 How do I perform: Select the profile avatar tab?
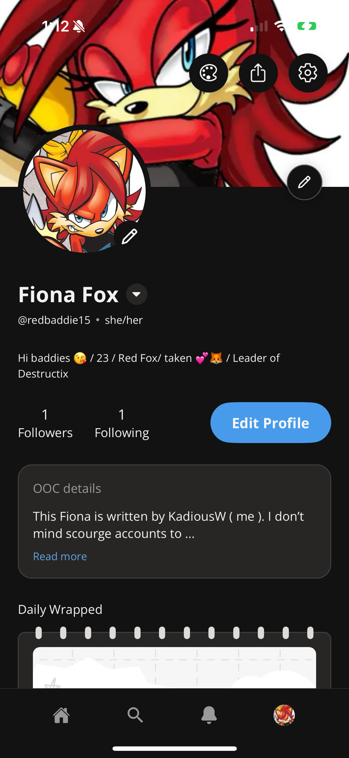(284, 715)
